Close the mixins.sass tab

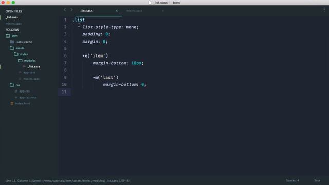pyautogui.click(x=163, y=11)
